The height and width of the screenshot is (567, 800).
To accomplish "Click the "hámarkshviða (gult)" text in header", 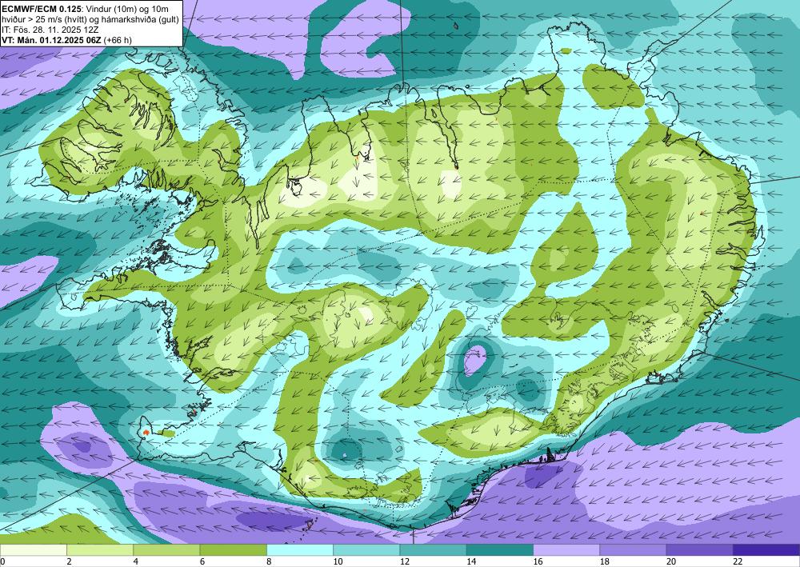I will point(142,19).
